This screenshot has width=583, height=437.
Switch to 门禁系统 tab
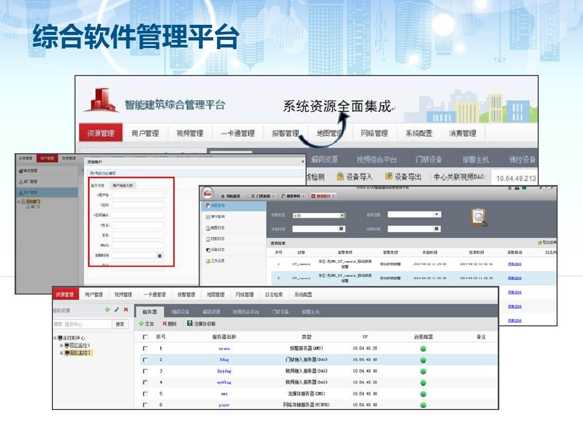point(262,196)
